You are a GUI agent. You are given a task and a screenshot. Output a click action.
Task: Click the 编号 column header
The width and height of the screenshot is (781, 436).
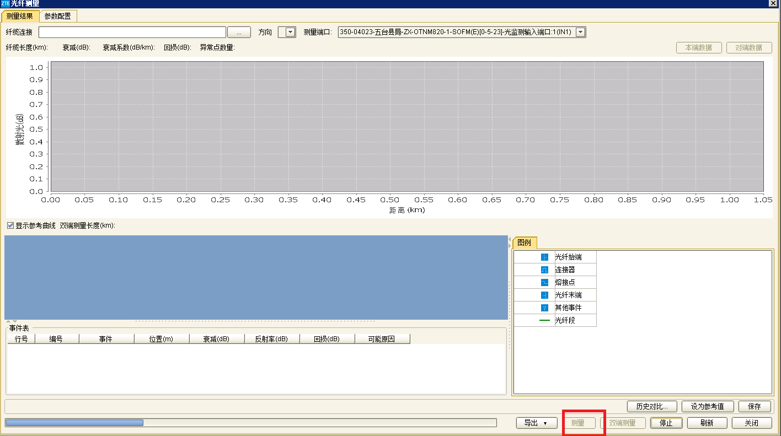57,339
